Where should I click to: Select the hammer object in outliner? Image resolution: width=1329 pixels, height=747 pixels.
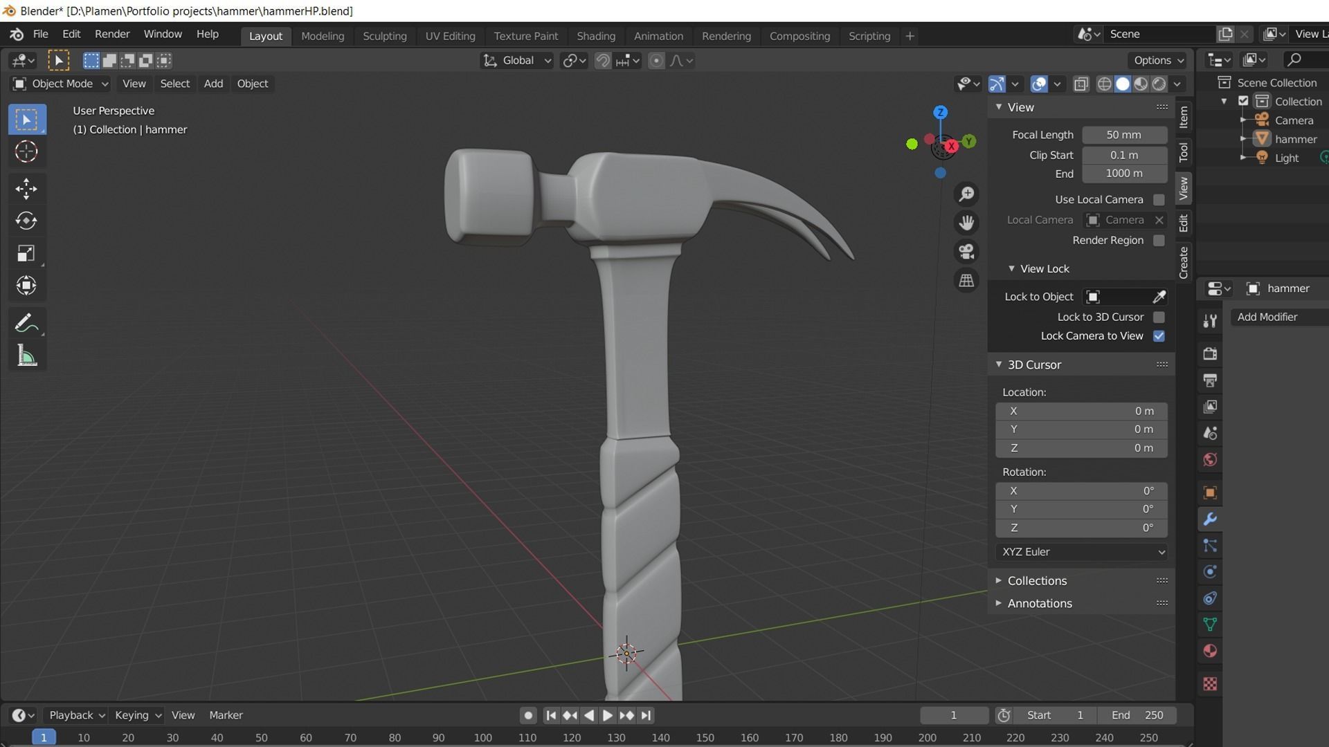[x=1295, y=139]
